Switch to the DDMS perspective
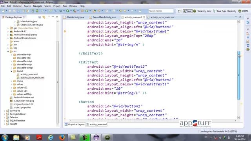 click(x=243, y=11)
